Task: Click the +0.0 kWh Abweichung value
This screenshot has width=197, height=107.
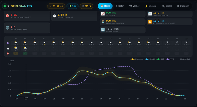Action: (112, 29)
